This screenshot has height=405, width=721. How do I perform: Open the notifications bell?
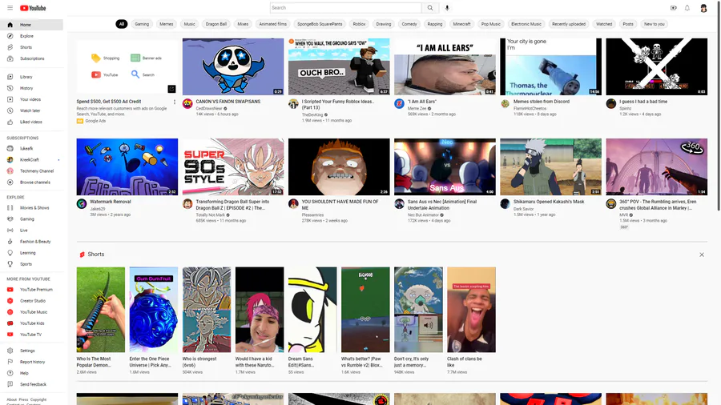coord(687,8)
